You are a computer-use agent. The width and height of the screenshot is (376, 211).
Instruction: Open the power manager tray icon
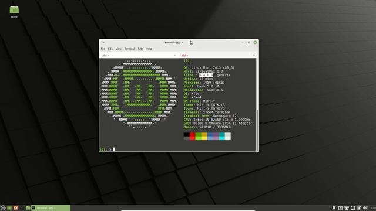(x=359, y=208)
